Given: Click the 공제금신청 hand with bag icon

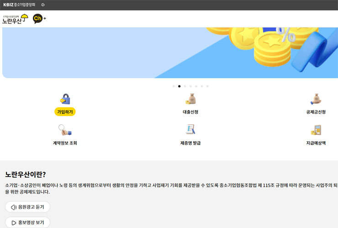Looking at the screenshot, I should pyautogui.click(x=316, y=99).
